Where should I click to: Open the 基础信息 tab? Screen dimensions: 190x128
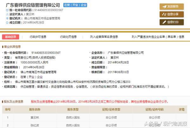[10, 37]
